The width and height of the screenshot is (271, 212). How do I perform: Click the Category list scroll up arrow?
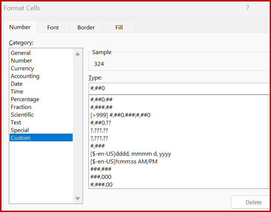click(x=77, y=54)
